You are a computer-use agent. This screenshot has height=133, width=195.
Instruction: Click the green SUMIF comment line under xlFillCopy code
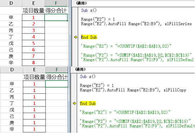pyautogui.click(x=135, y=121)
